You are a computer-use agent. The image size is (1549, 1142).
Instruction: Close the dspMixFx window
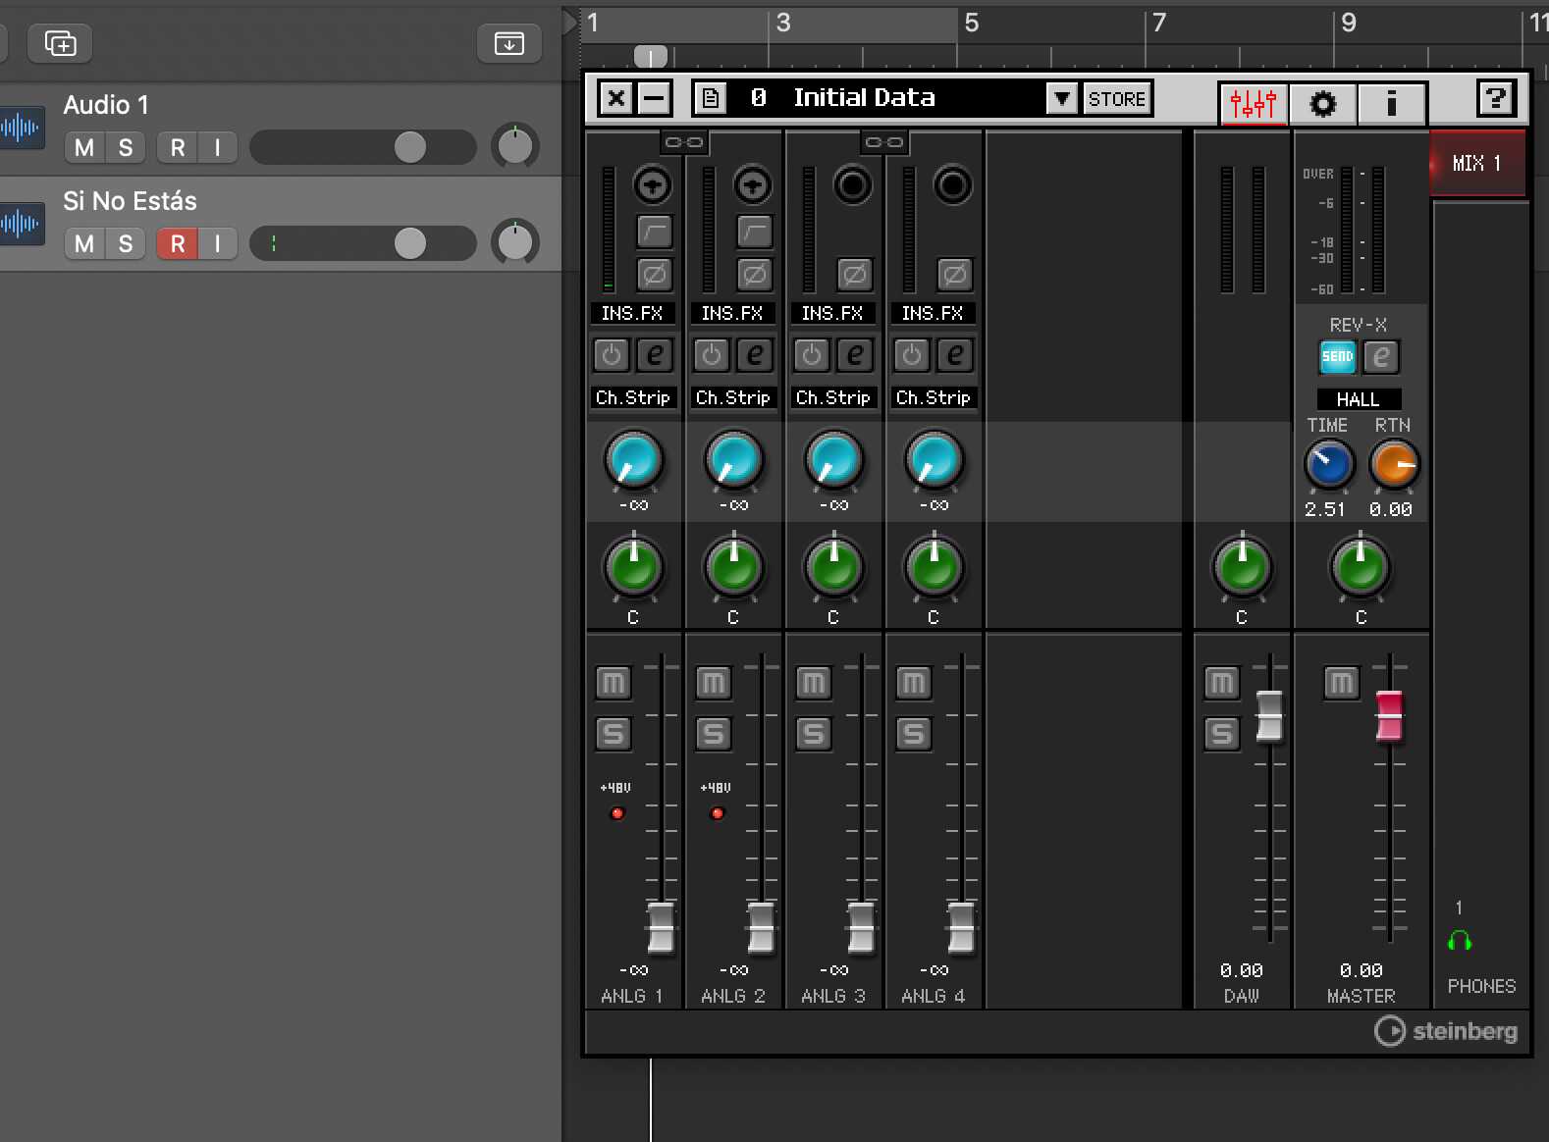point(616,98)
